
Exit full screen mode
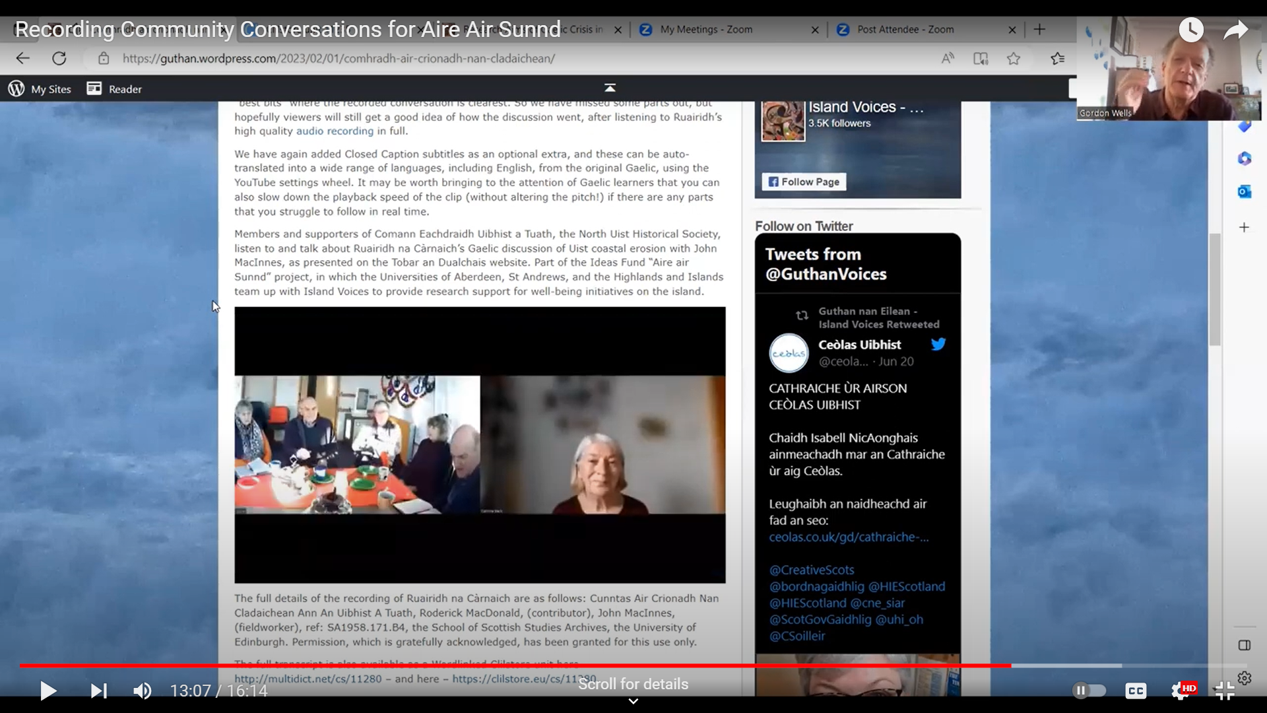click(1225, 691)
